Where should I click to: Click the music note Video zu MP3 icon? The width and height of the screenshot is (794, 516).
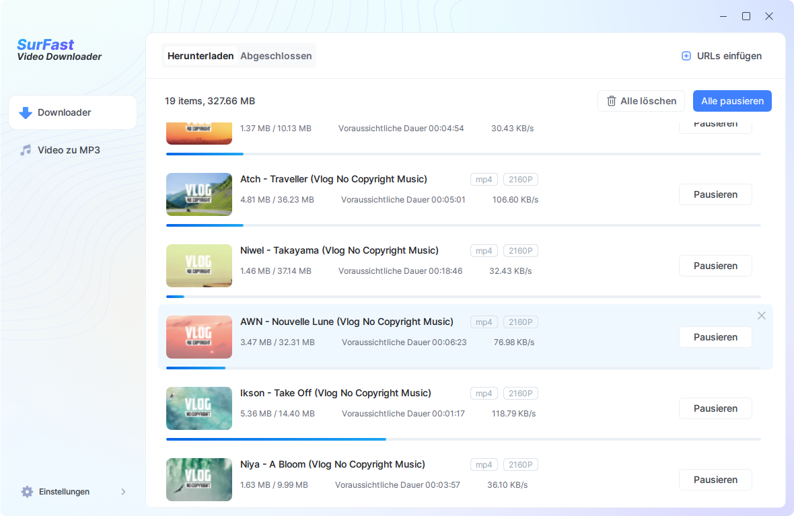point(26,150)
